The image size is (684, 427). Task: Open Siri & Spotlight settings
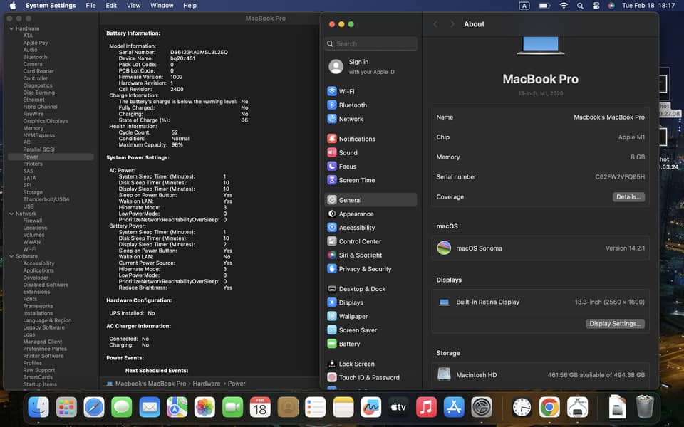click(x=360, y=255)
